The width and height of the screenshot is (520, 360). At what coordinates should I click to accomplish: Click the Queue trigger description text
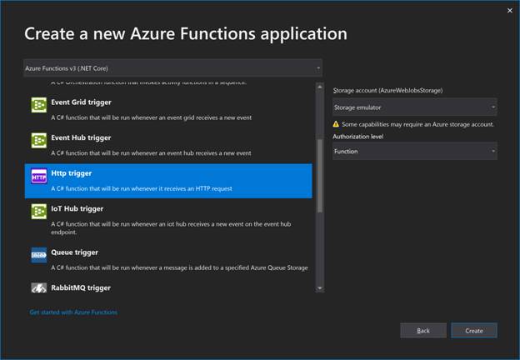[179, 267]
